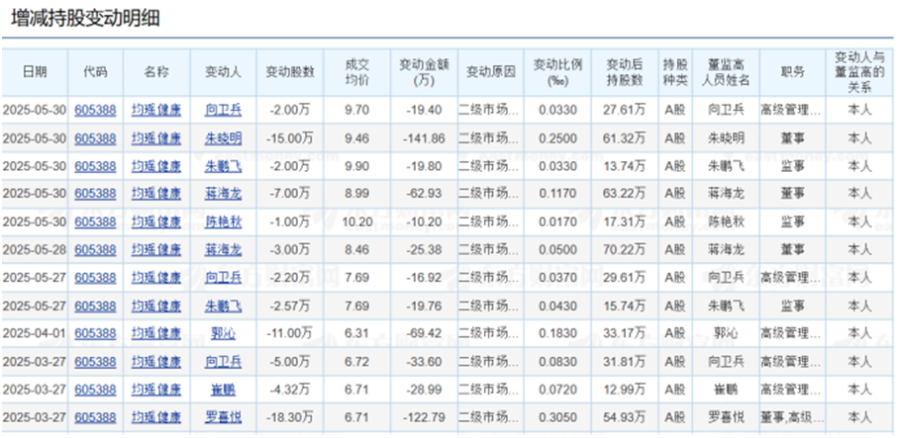Open 蒋海龙 link in the 2025-05-30 row
Image resolution: width=901 pixels, height=438 pixels.
point(223,194)
